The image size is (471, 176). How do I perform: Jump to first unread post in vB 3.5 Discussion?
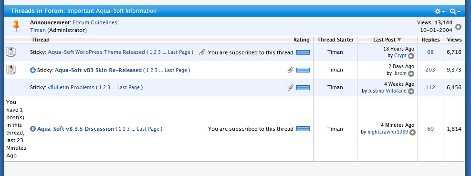pyautogui.click(x=33, y=129)
